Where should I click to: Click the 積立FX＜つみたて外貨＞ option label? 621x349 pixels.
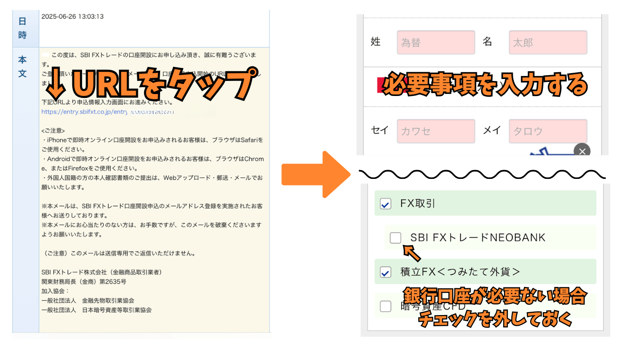click(460, 272)
